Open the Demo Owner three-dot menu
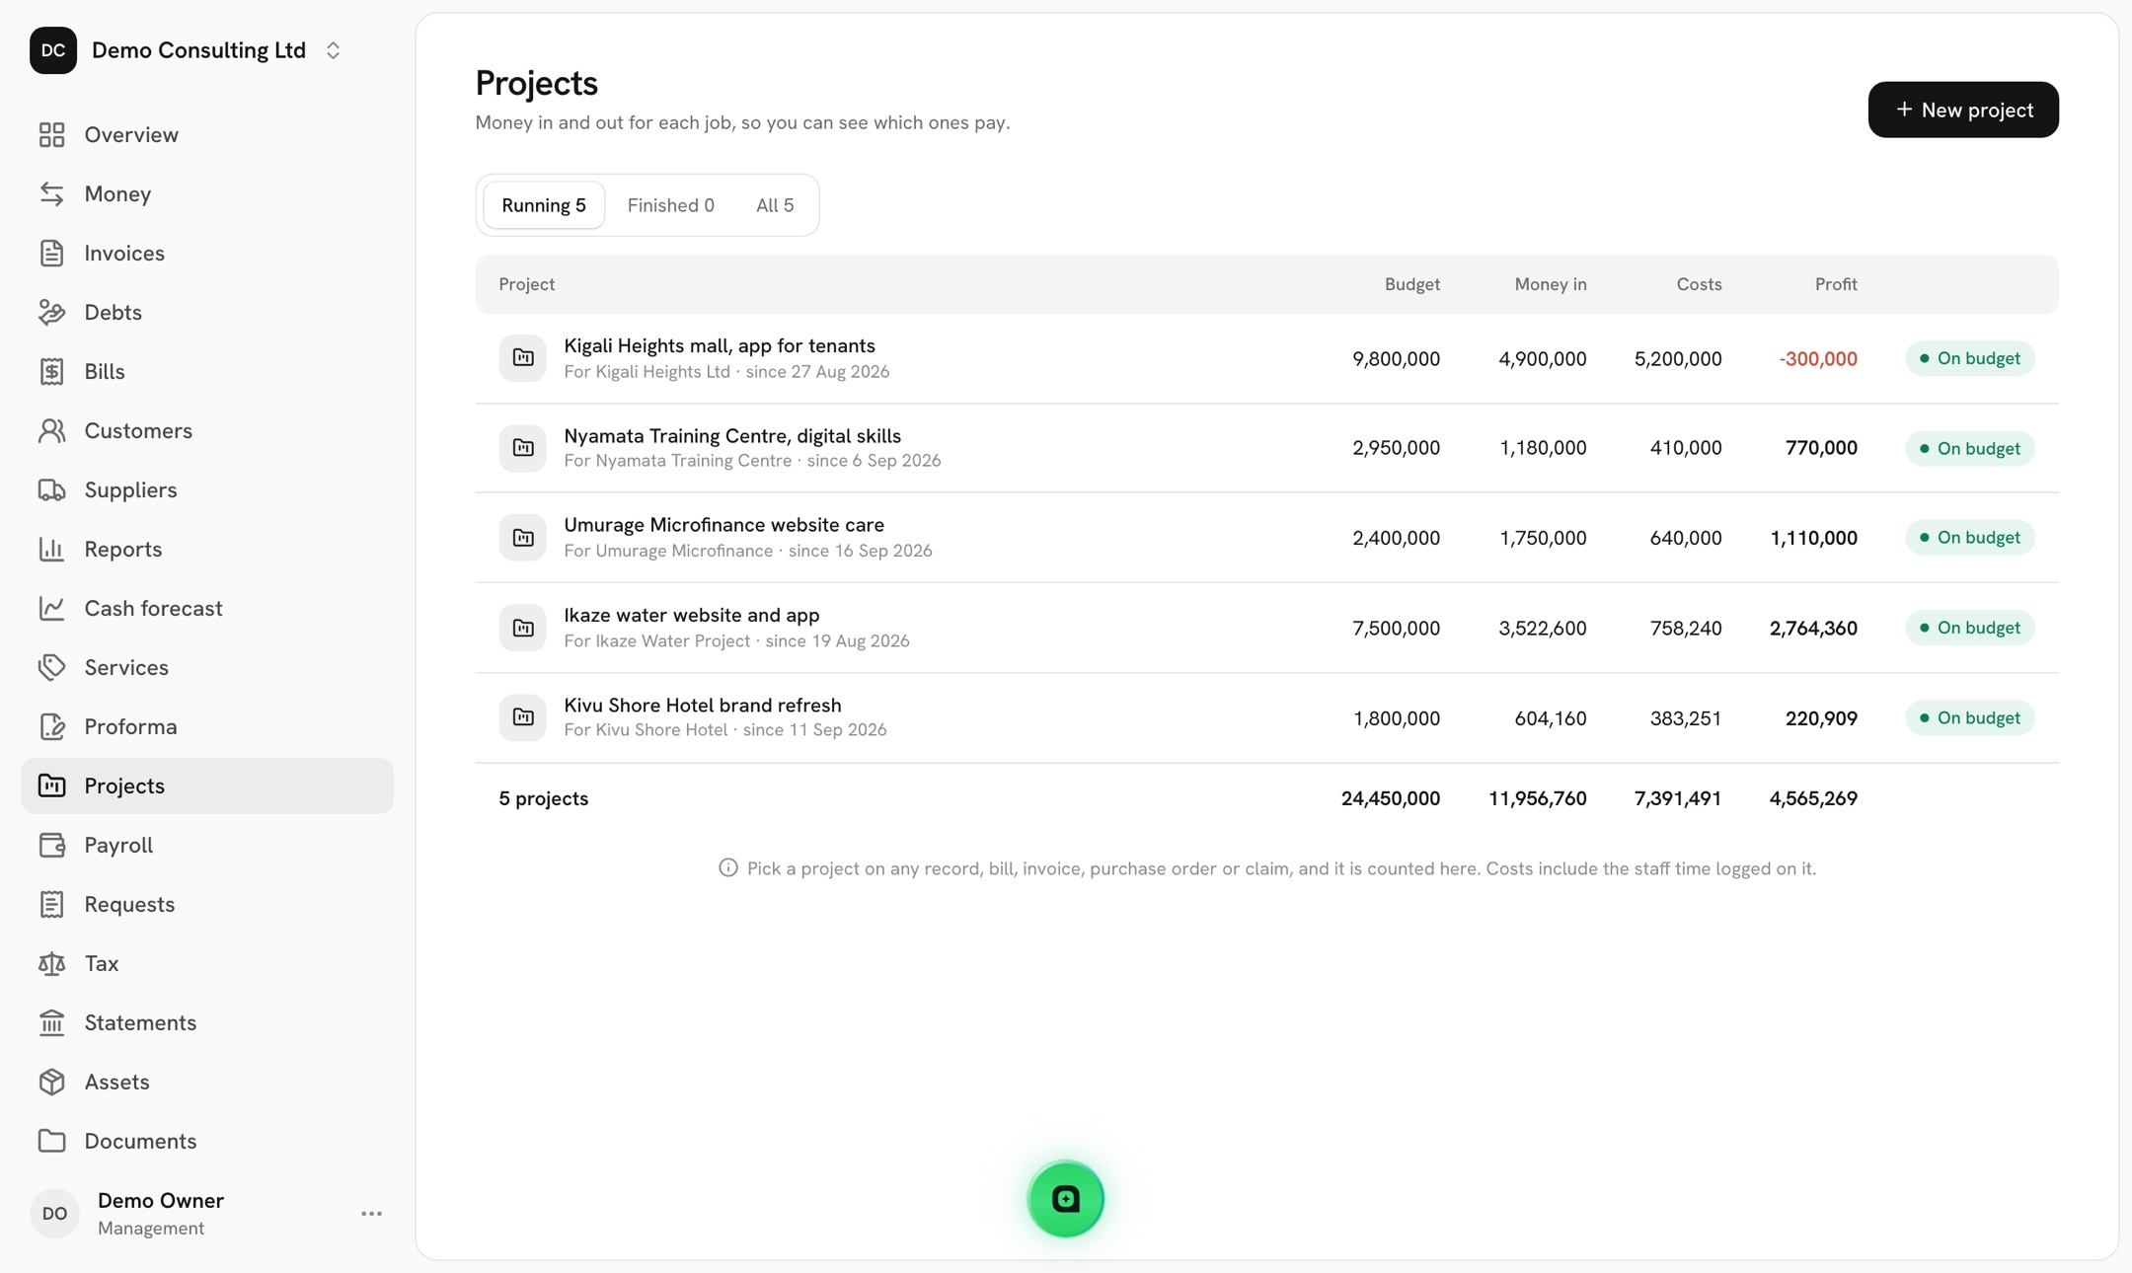The image size is (2132, 1273). [x=371, y=1214]
